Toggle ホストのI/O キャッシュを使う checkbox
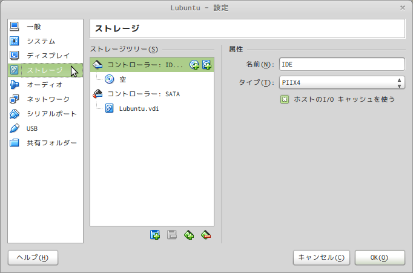The height and width of the screenshot is (273, 413). click(285, 99)
